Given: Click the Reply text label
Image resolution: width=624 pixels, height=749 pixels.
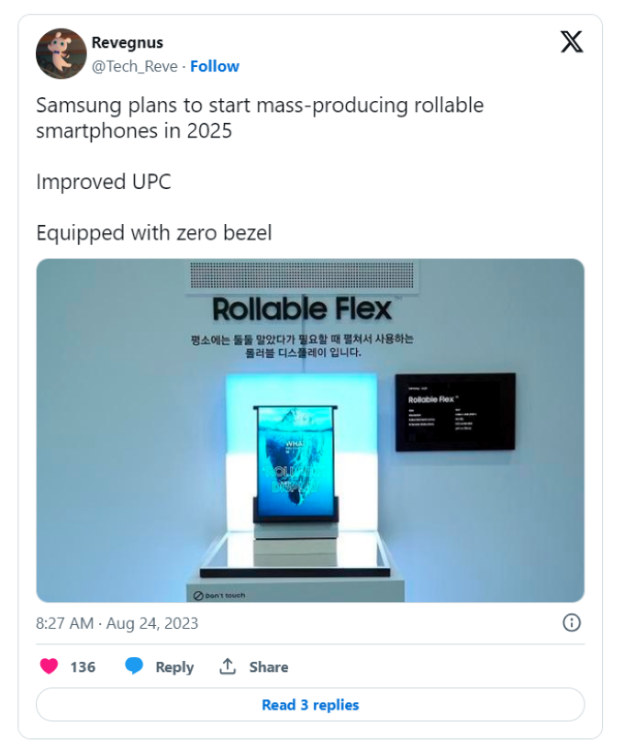Looking at the screenshot, I should pyautogui.click(x=174, y=667).
